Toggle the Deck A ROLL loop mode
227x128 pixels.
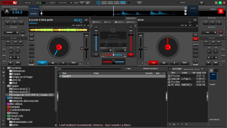tap(4, 51)
